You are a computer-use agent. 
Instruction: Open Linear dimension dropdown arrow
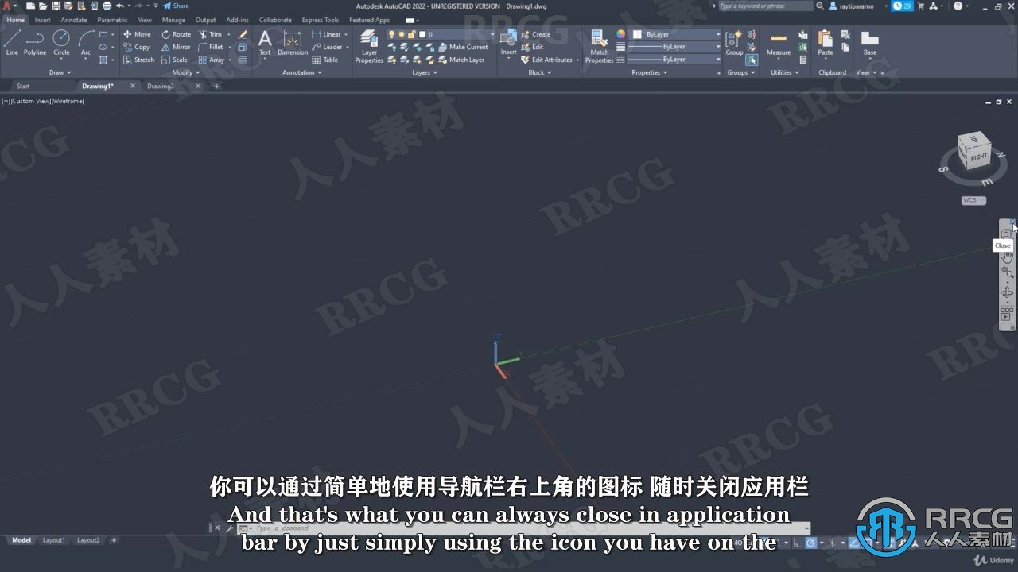pos(347,34)
